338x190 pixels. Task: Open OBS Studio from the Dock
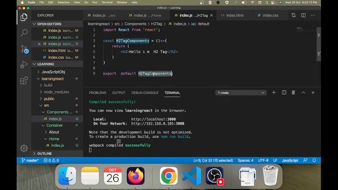pos(214,176)
